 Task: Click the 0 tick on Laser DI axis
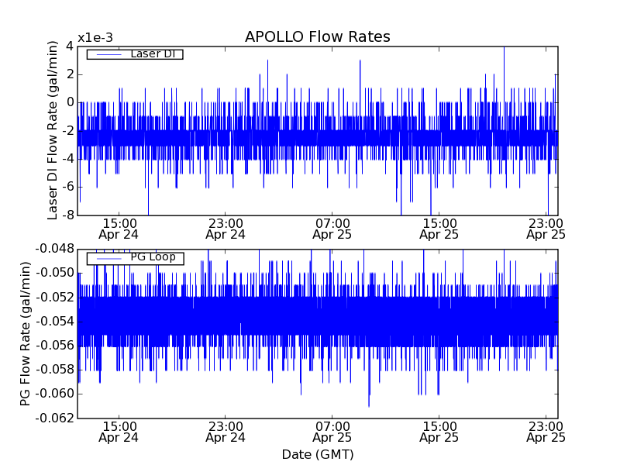[x=70, y=102]
